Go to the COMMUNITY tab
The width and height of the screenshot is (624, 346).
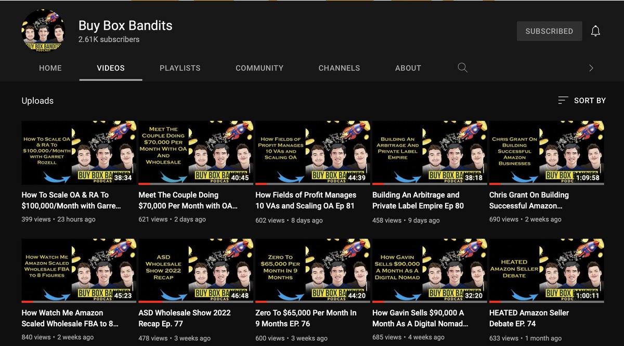(x=259, y=68)
